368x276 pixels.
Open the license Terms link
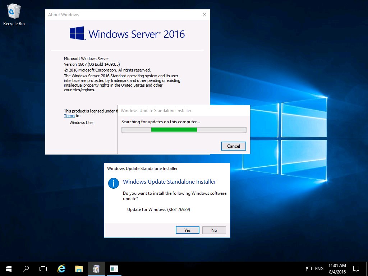(69, 116)
